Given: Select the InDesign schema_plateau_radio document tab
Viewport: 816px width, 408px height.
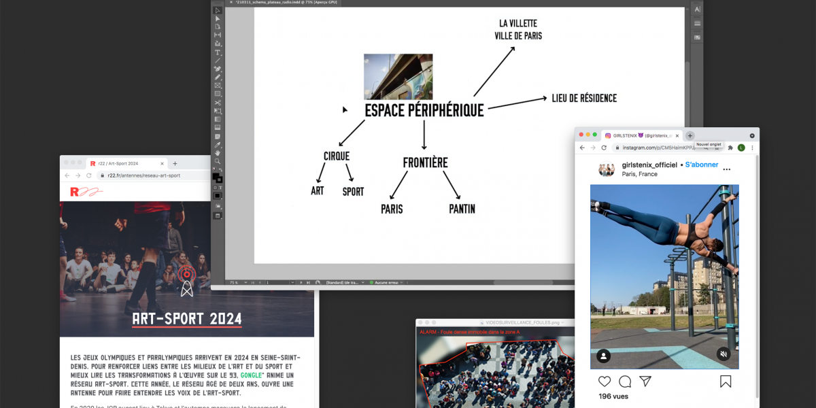Looking at the screenshot, I should [x=284, y=2].
